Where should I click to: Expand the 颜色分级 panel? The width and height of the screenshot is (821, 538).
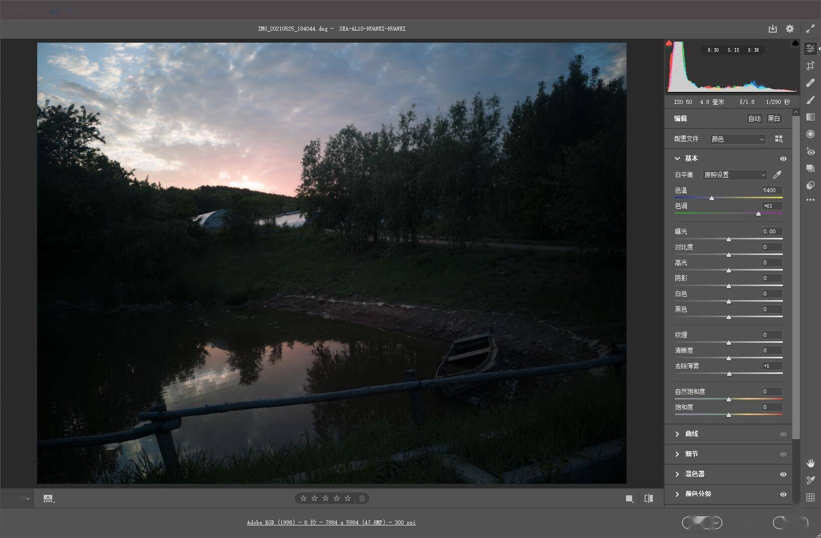(x=677, y=494)
